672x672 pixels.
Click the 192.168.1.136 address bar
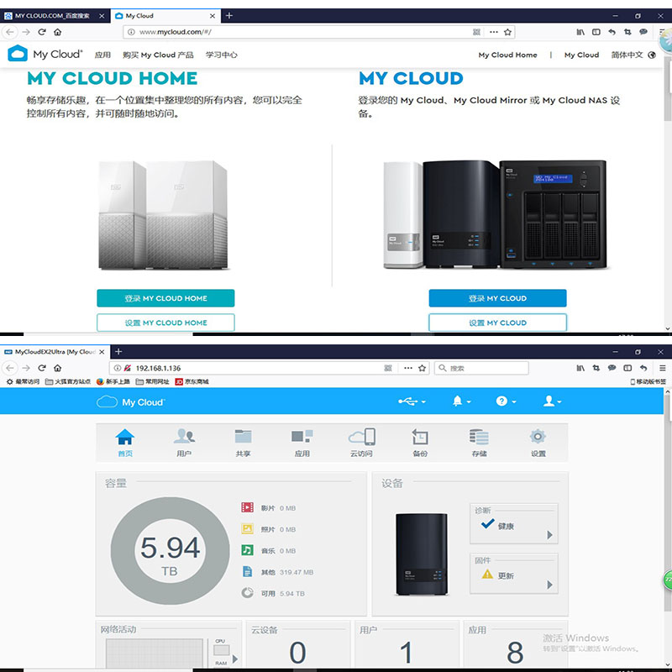pos(270,368)
